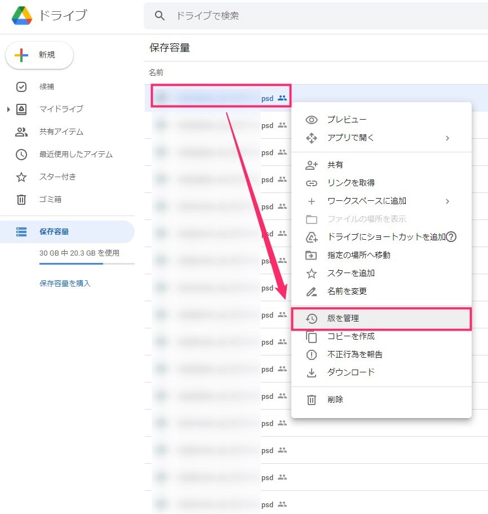Screen dimensions: 488x514
Task: Click the search magnifier icon
Action: [x=160, y=16]
